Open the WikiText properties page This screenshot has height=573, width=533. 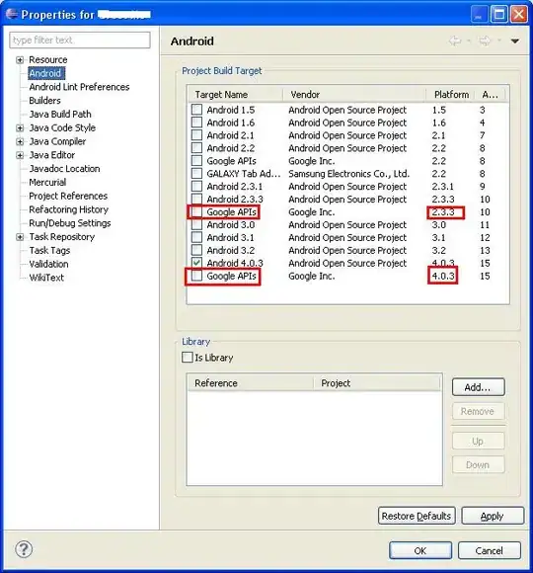point(46,278)
